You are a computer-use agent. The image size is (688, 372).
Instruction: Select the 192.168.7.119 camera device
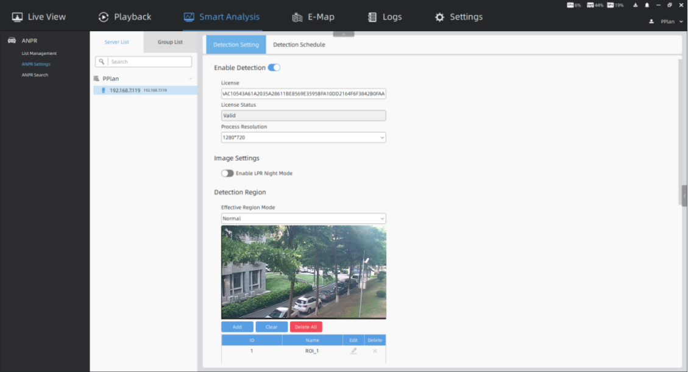click(x=125, y=90)
